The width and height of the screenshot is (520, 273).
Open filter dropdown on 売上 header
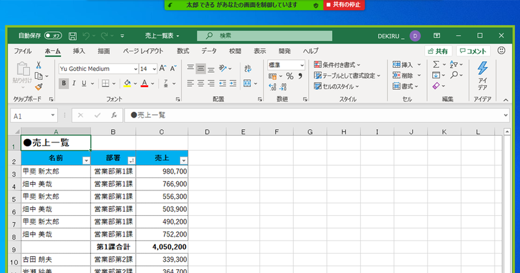(x=183, y=161)
